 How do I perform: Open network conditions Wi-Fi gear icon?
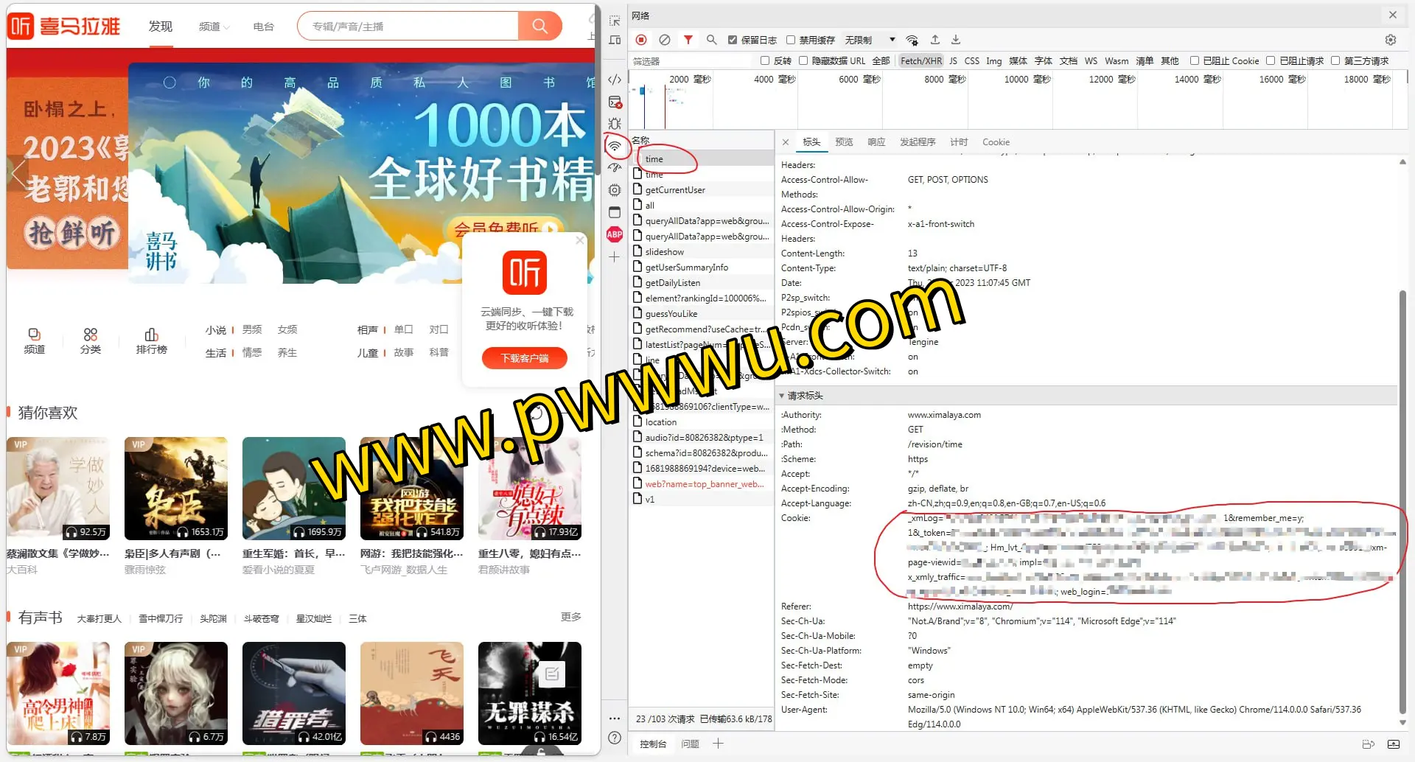pyautogui.click(x=912, y=40)
